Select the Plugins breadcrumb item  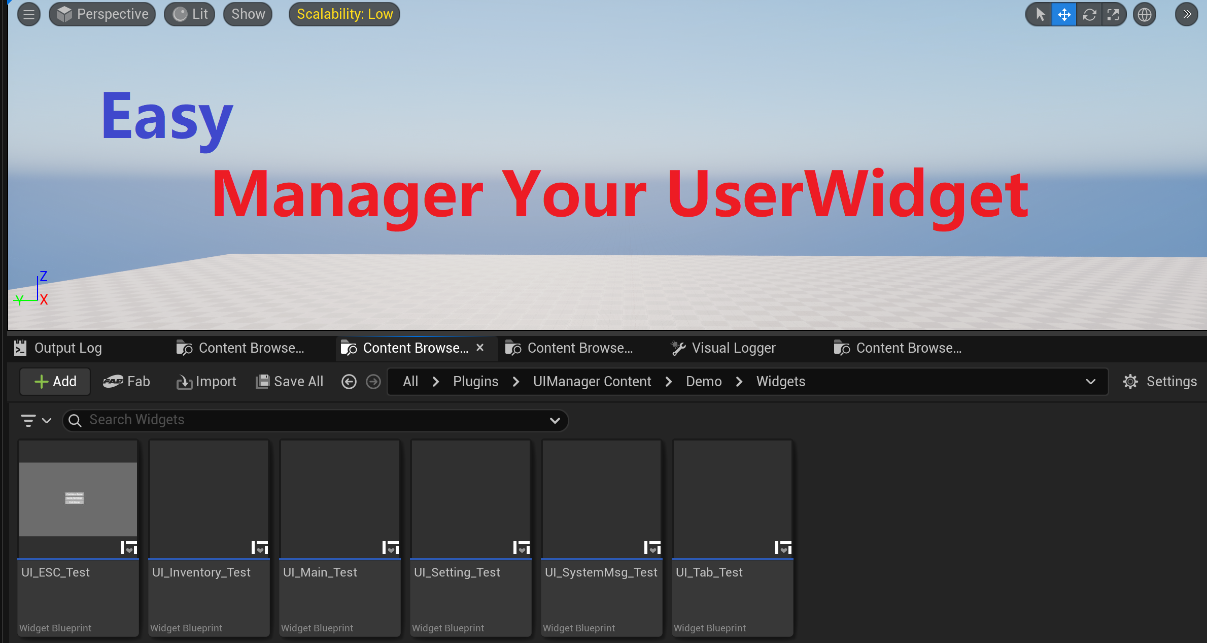475,382
